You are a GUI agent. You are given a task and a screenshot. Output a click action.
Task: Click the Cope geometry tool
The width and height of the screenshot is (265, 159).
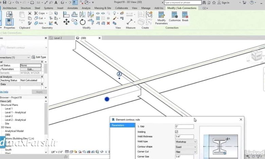click(40, 13)
